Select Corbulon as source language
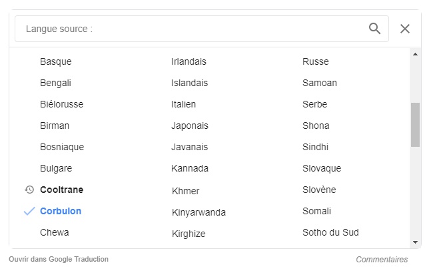Viewport: 429px width, 271px height. pyautogui.click(x=61, y=211)
